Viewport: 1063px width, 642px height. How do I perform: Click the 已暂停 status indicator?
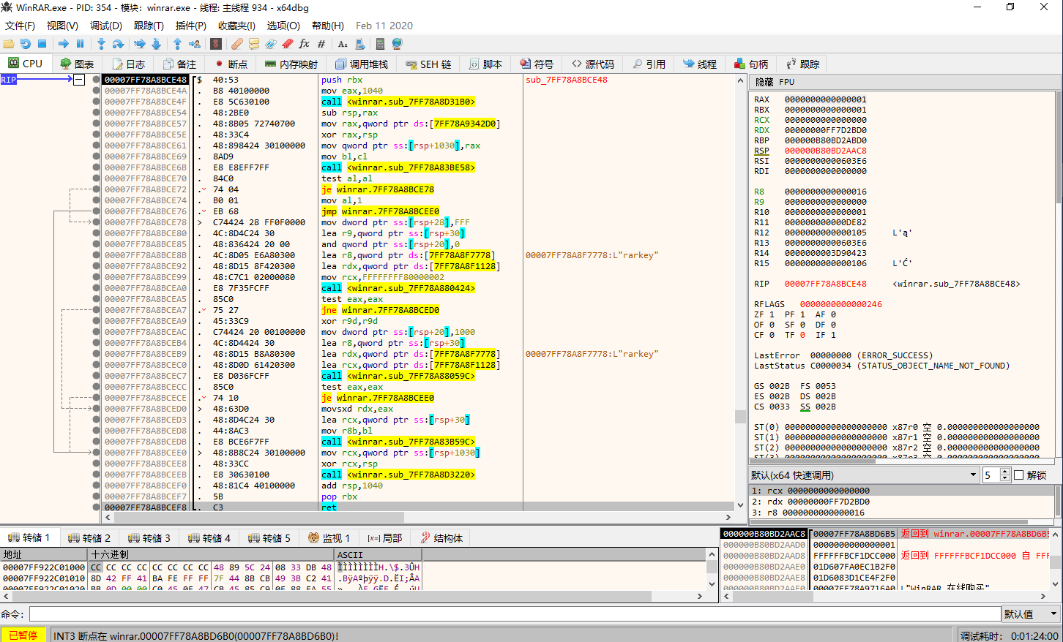tap(23, 635)
